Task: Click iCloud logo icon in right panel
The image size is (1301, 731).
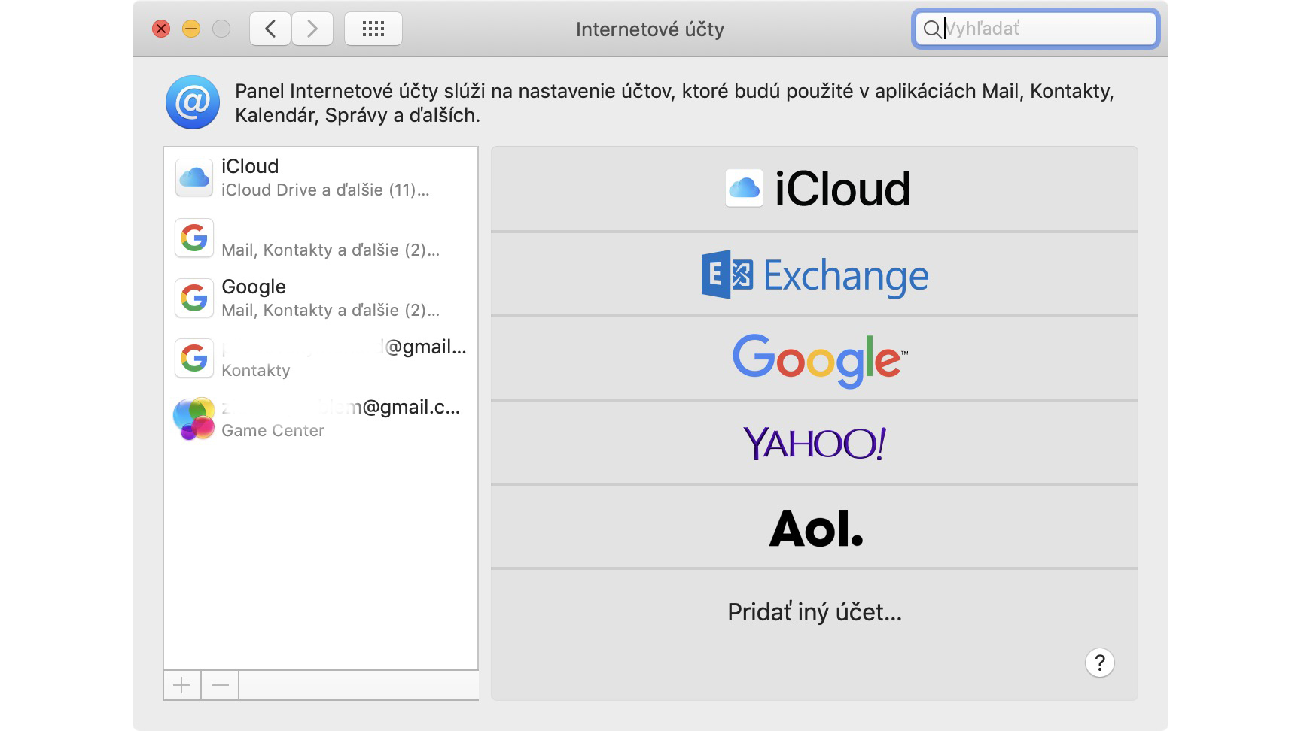Action: (744, 188)
